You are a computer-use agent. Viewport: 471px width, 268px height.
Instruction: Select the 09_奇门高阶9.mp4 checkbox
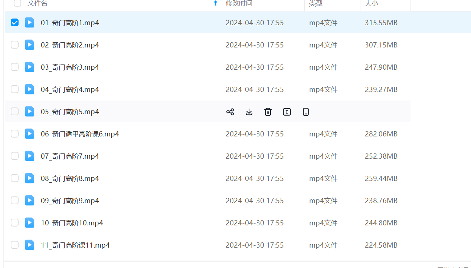14,201
